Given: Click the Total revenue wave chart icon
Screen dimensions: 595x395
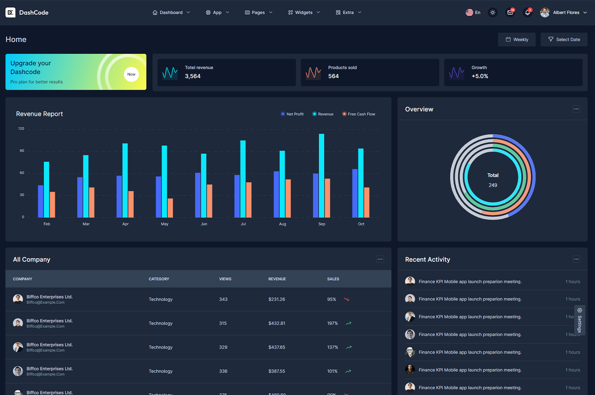Looking at the screenshot, I should tap(170, 73).
